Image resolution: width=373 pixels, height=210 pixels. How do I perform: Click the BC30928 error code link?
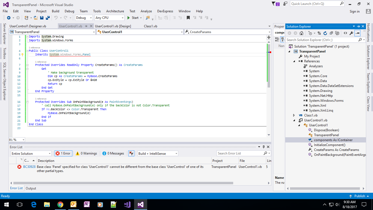[x=29, y=167]
